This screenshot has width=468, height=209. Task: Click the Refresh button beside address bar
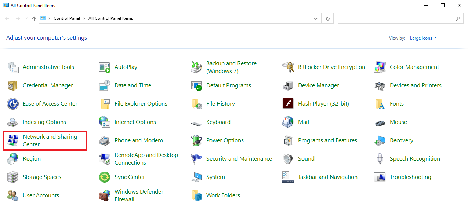coord(327,18)
